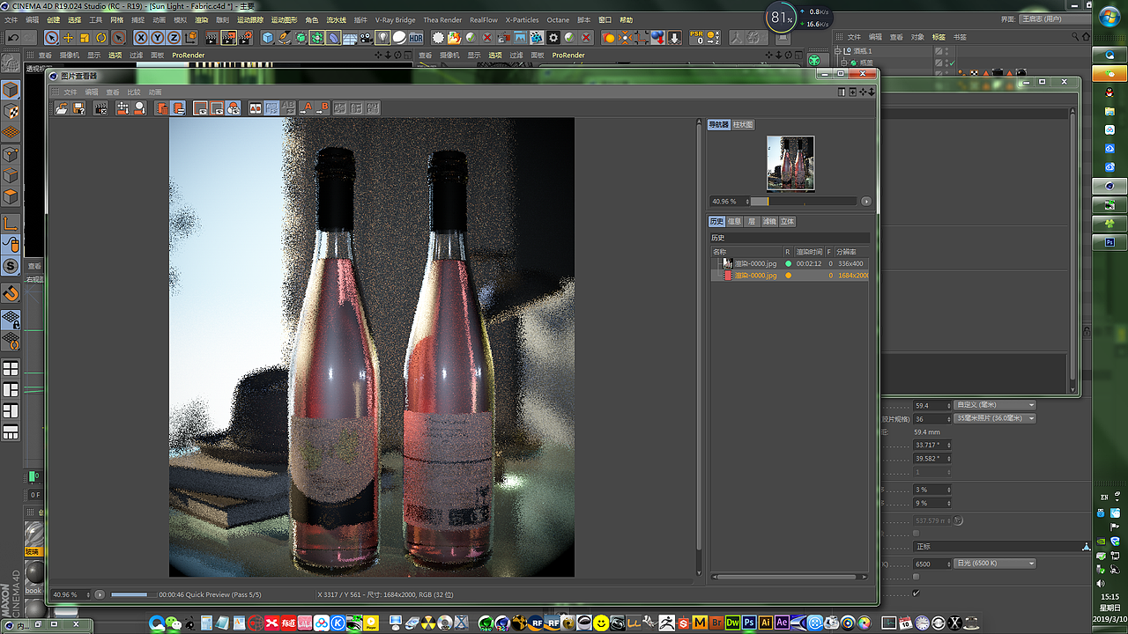Click the 59.4 focal length field
This screenshot has height=634, width=1128.
click(932, 405)
